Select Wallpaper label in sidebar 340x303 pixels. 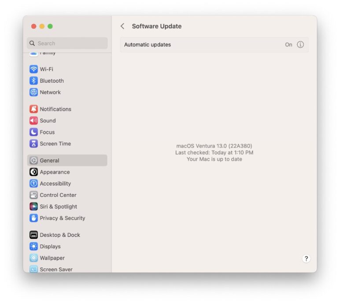point(52,258)
